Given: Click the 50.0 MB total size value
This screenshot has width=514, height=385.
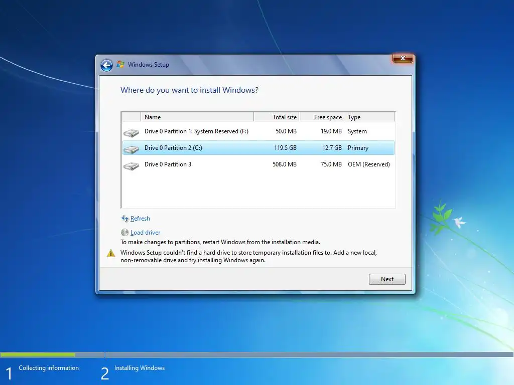Looking at the screenshot, I should tap(286, 131).
